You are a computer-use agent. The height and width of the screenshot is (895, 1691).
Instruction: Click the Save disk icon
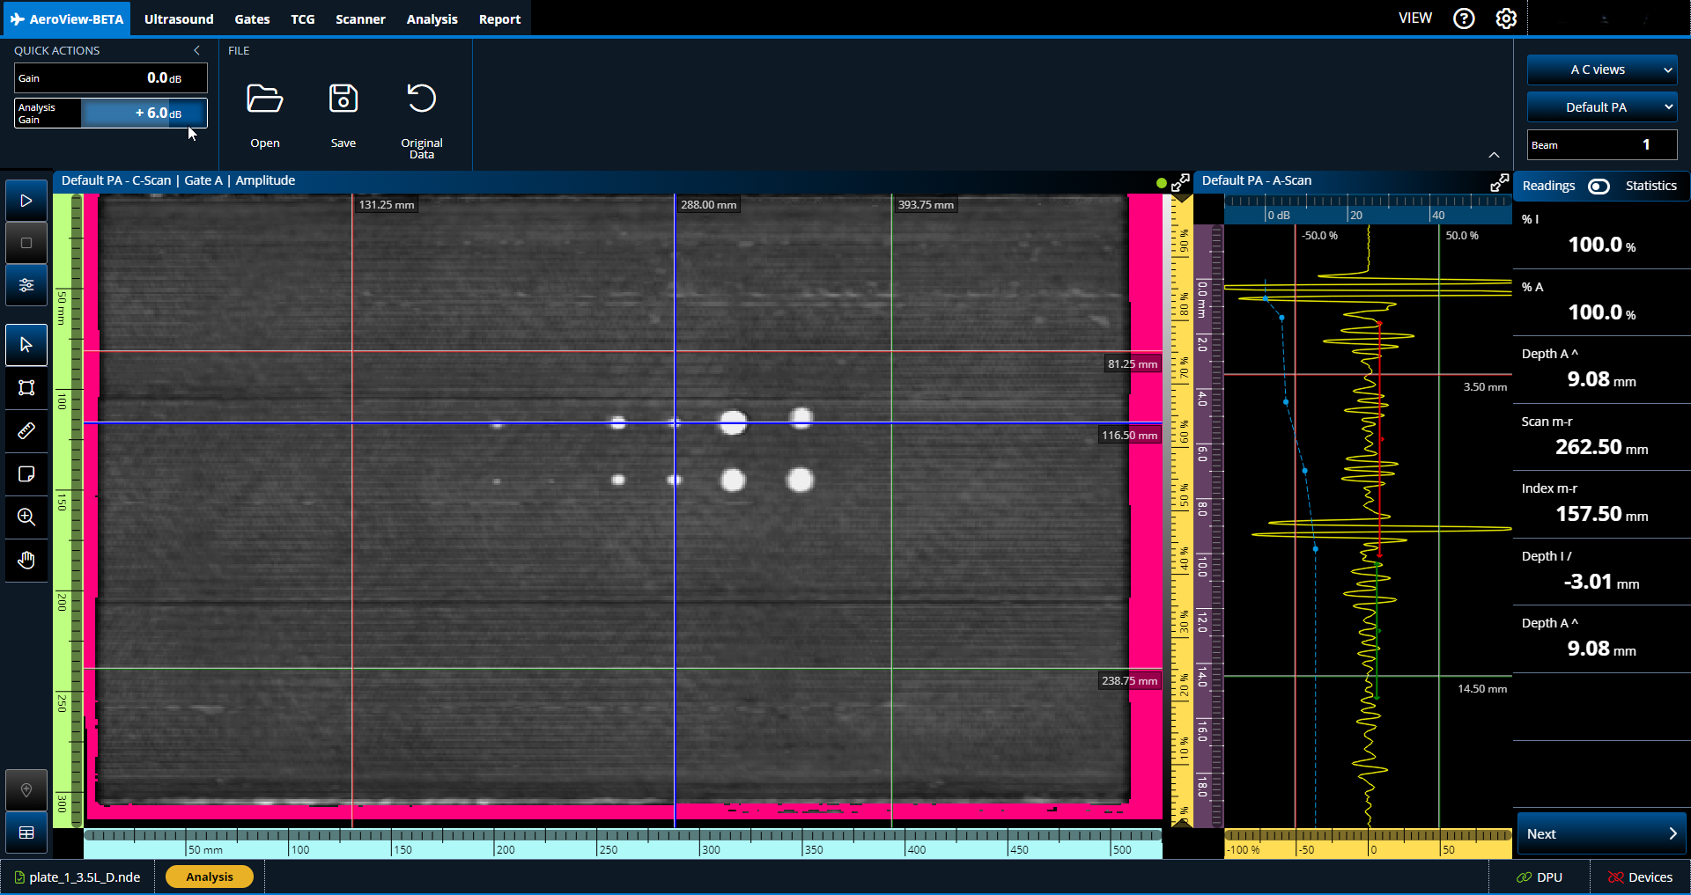coord(343,99)
